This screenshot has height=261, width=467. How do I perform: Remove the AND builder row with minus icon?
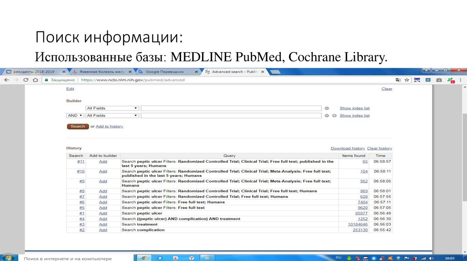(327, 115)
